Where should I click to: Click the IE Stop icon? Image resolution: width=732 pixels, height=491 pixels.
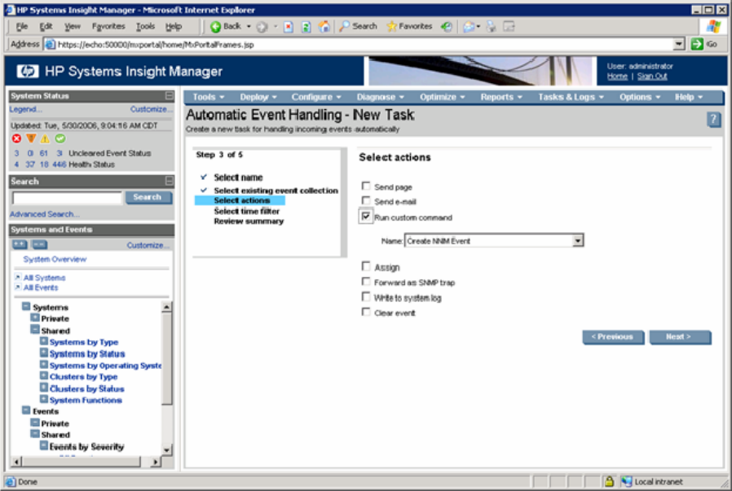coord(289,27)
